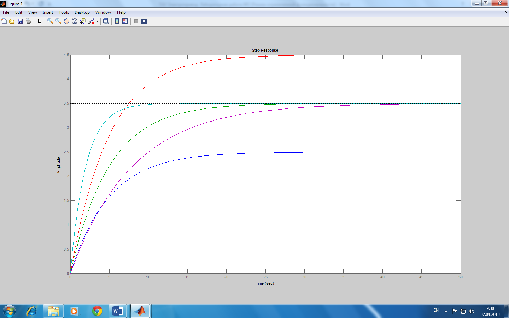Open a file with the folder icon

(12, 21)
